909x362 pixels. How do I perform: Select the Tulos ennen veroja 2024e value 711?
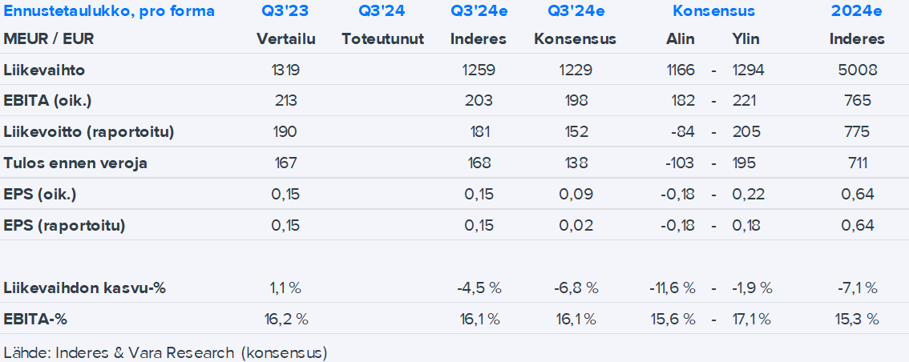(x=857, y=163)
